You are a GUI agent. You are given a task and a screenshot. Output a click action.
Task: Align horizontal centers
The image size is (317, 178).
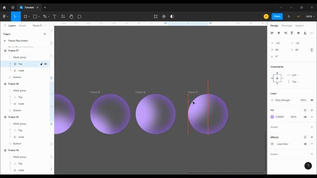click(278, 33)
